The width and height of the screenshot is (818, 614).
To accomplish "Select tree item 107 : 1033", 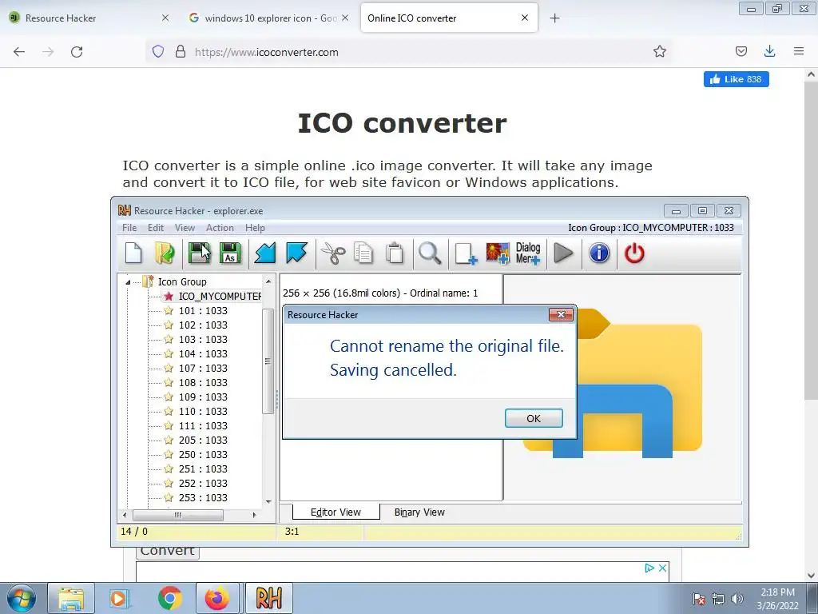I will tap(203, 368).
